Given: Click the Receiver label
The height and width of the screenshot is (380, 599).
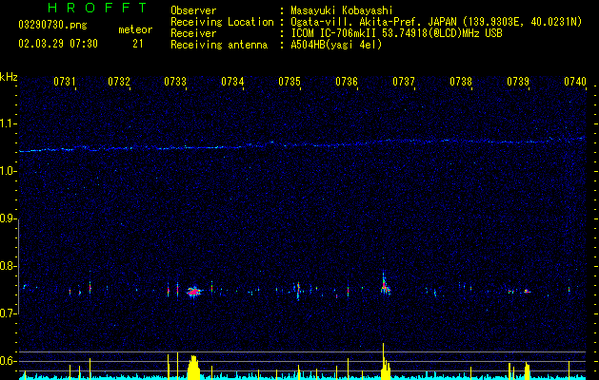Looking at the screenshot, I should click(x=193, y=33).
